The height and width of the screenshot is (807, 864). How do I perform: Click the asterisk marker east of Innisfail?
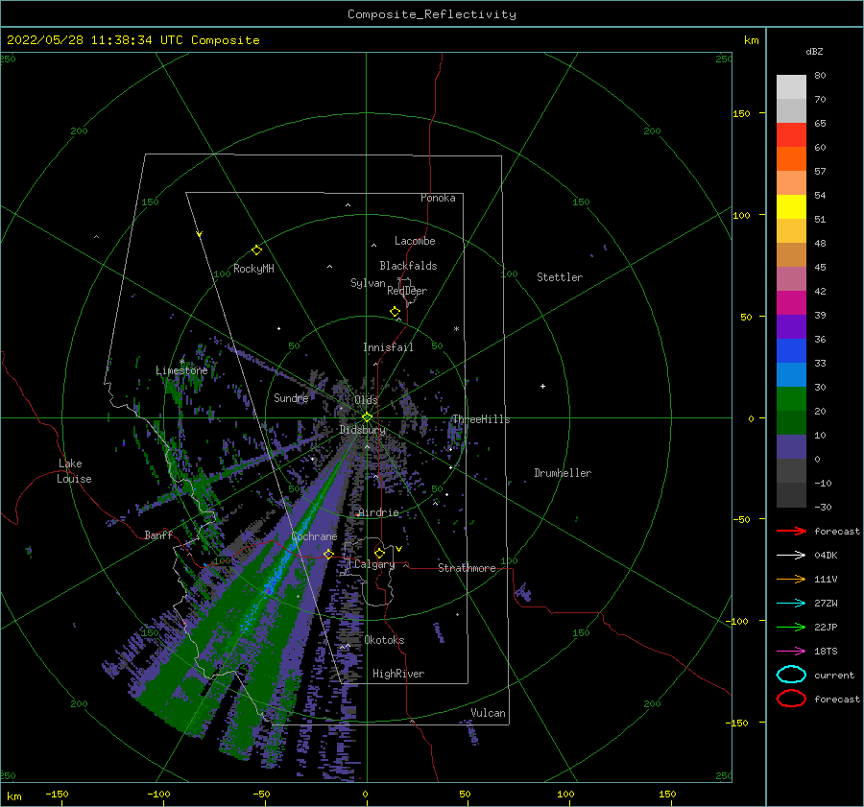click(x=456, y=329)
